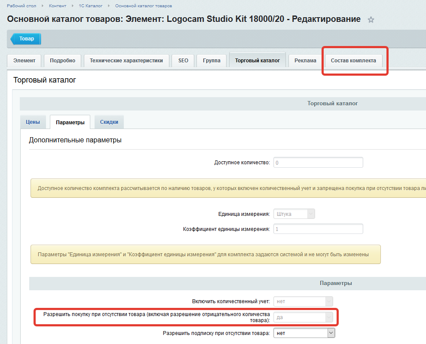426x344 pixels.
Task: Switch to the Скидки sub-tab
Action: tap(109, 122)
